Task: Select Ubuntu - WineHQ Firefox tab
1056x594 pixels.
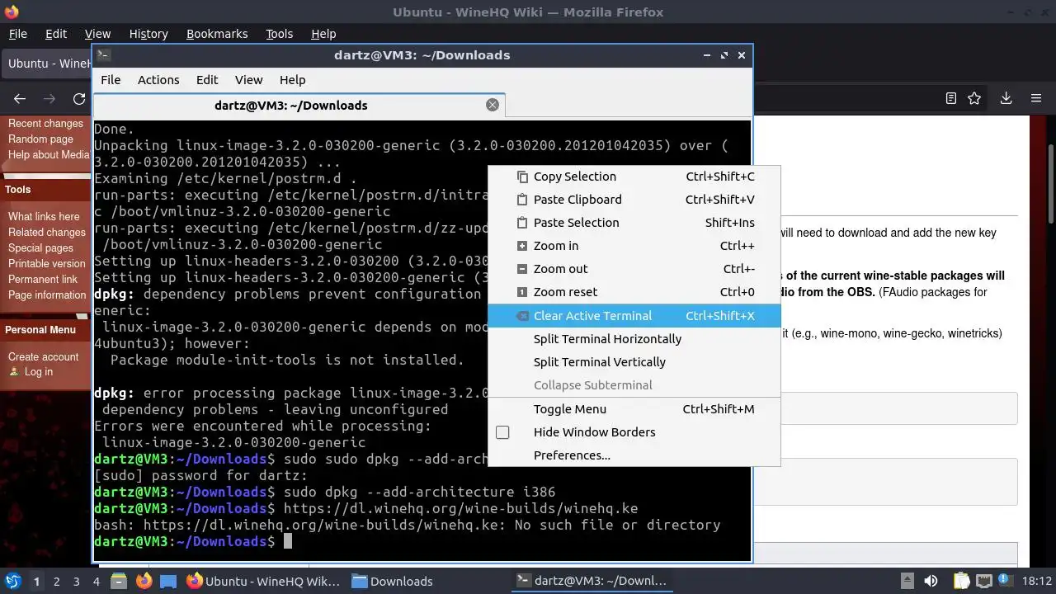Action: point(47,64)
